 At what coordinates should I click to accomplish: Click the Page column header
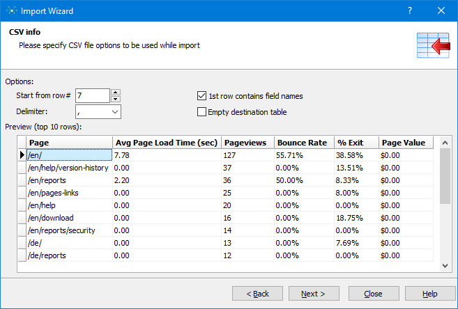[x=68, y=143]
